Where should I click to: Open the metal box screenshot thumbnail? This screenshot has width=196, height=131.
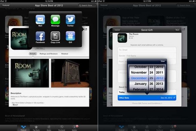(x=70, y=73)
